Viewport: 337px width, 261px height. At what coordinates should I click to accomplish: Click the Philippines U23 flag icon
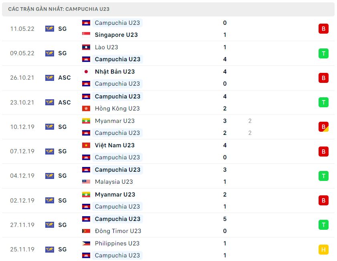(86, 243)
